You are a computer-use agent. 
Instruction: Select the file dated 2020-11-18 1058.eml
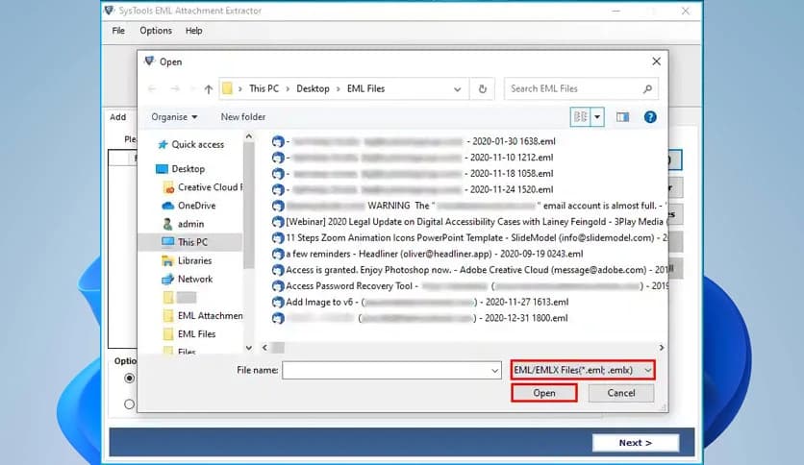click(x=413, y=174)
